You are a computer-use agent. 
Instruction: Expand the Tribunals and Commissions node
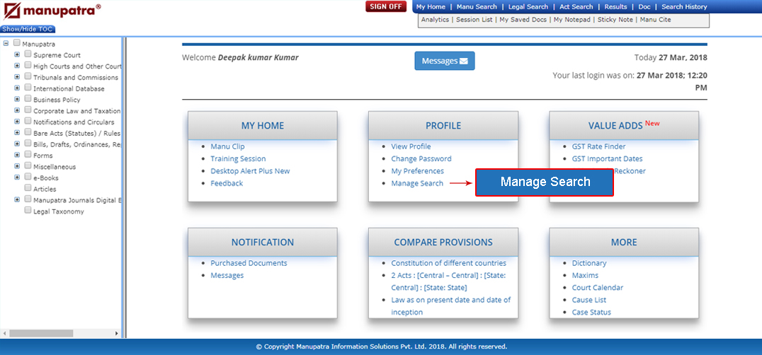click(17, 76)
